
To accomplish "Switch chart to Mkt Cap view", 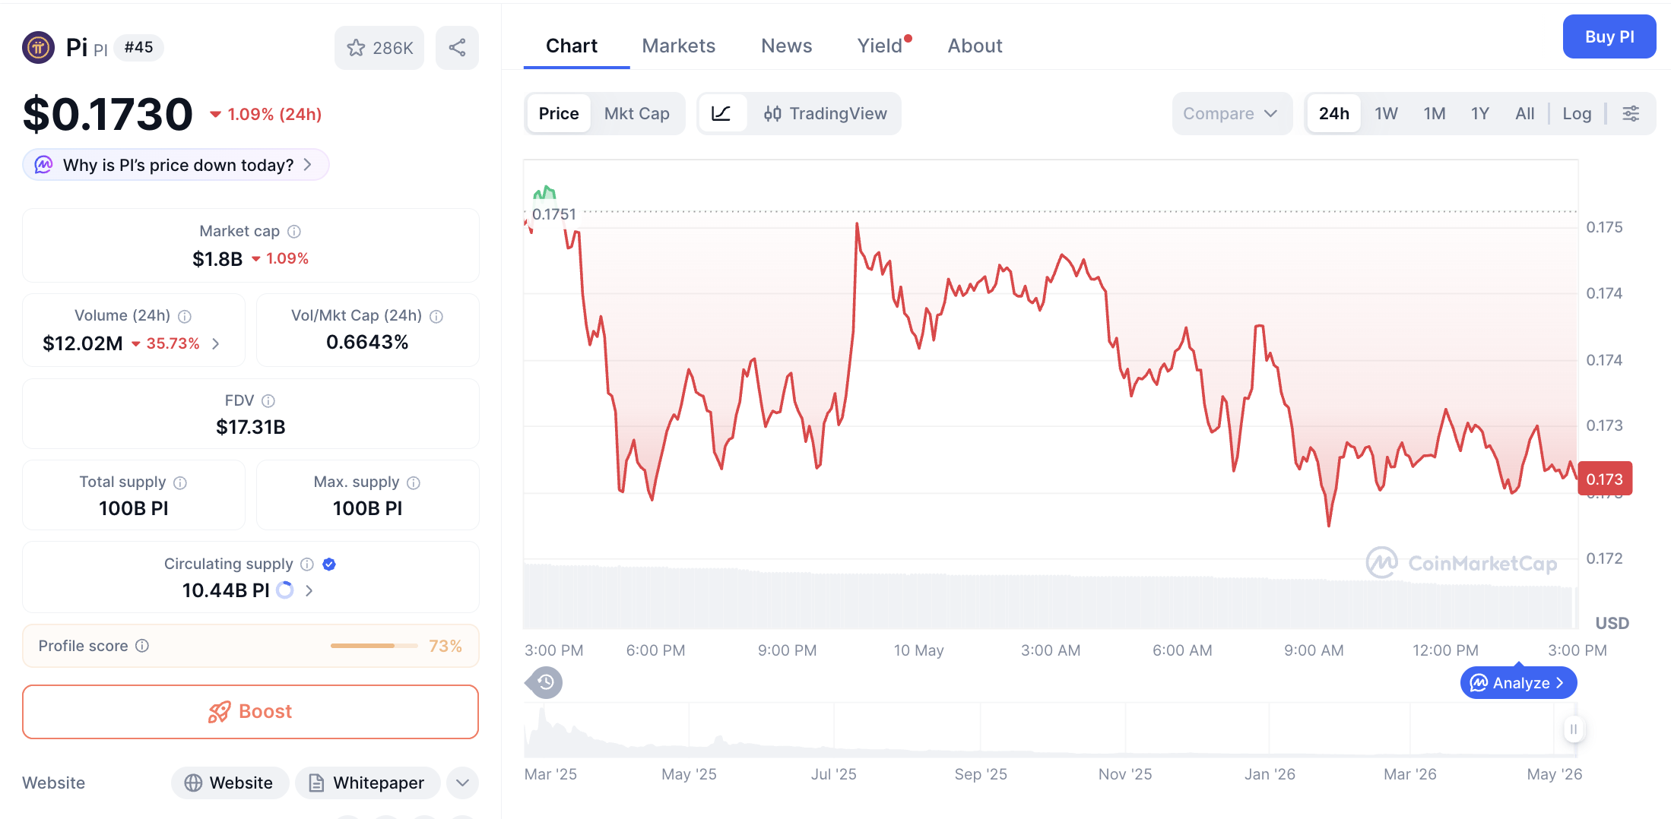I will (637, 114).
